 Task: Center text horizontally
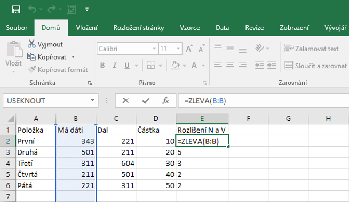(x=230, y=66)
